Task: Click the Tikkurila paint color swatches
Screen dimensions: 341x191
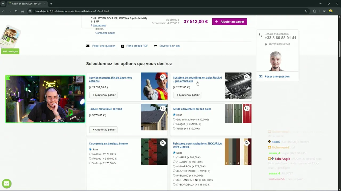Action: [x=232, y=152]
